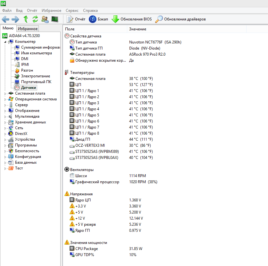Viewport: 268px width, 266px height.
Task: Click the Вентиляторы fan icon
Action: pyautogui.click(x=67, y=169)
